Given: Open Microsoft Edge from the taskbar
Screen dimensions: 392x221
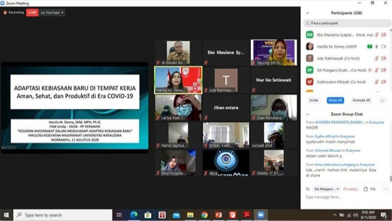Looking at the screenshot, I should coord(134,215).
